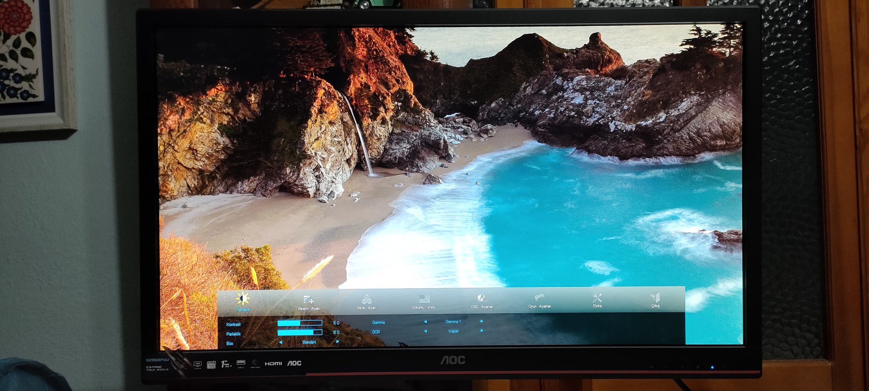The width and height of the screenshot is (869, 391).
Task: Open the Oyun Ayarları gamepad icon
Action: point(540,298)
